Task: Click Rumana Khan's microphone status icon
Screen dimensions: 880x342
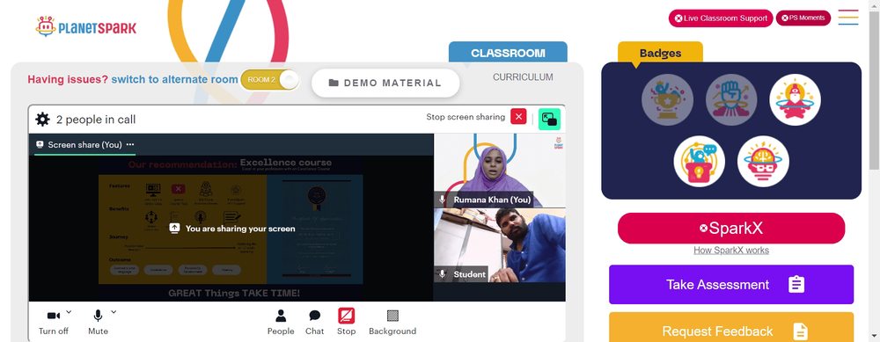Action: click(x=443, y=200)
